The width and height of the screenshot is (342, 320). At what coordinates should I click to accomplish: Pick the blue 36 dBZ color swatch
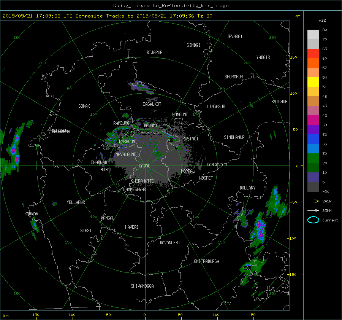pos(313,139)
